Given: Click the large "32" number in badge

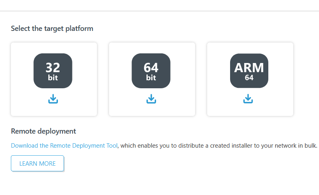Looking at the screenshot, I should [x=53, y=67].
